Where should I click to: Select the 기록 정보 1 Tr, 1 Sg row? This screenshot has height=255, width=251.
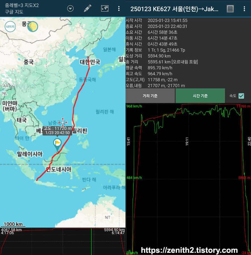click(188, 50)
